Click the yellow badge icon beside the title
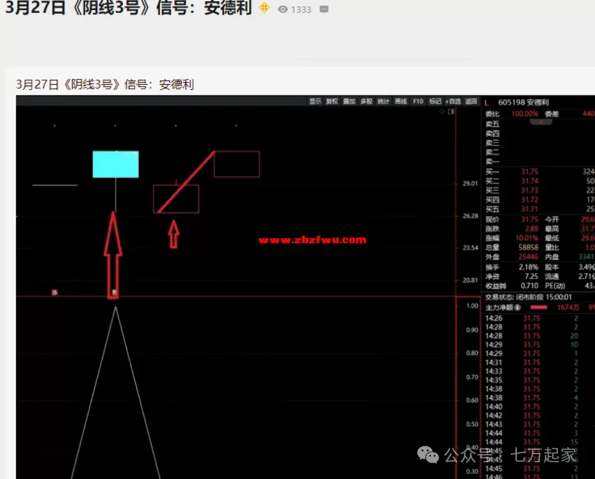 click(264, 7)
